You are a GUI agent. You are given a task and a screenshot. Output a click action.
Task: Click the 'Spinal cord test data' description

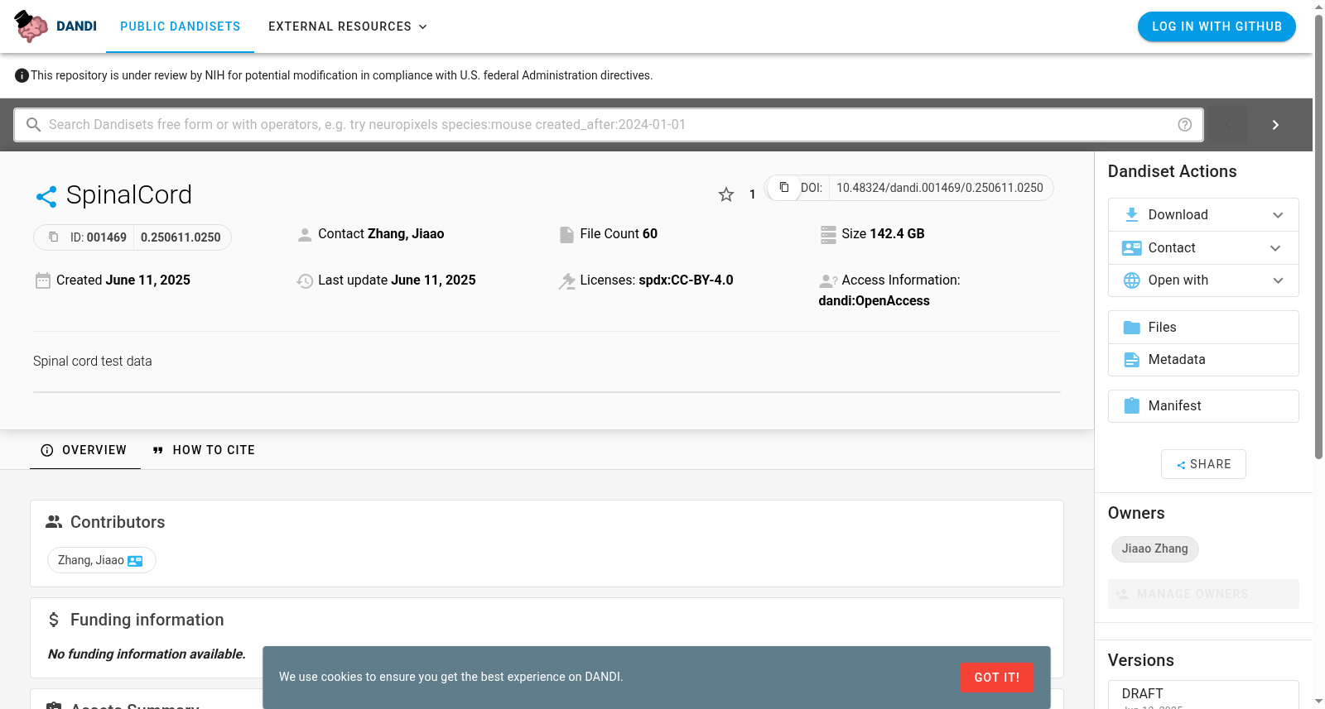[93, 362]
